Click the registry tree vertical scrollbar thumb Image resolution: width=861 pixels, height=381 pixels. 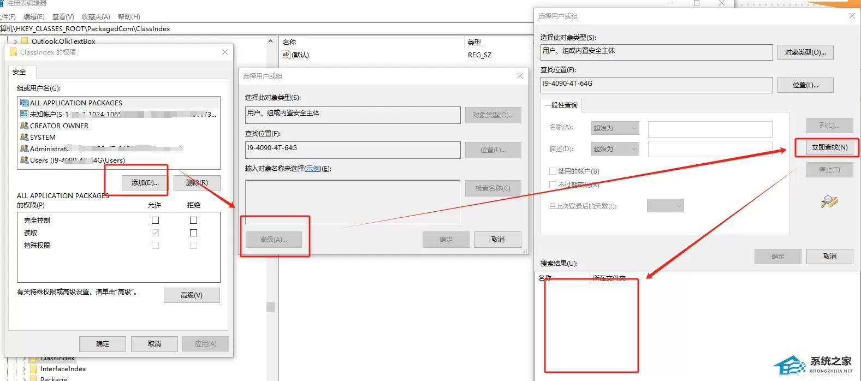270,307
